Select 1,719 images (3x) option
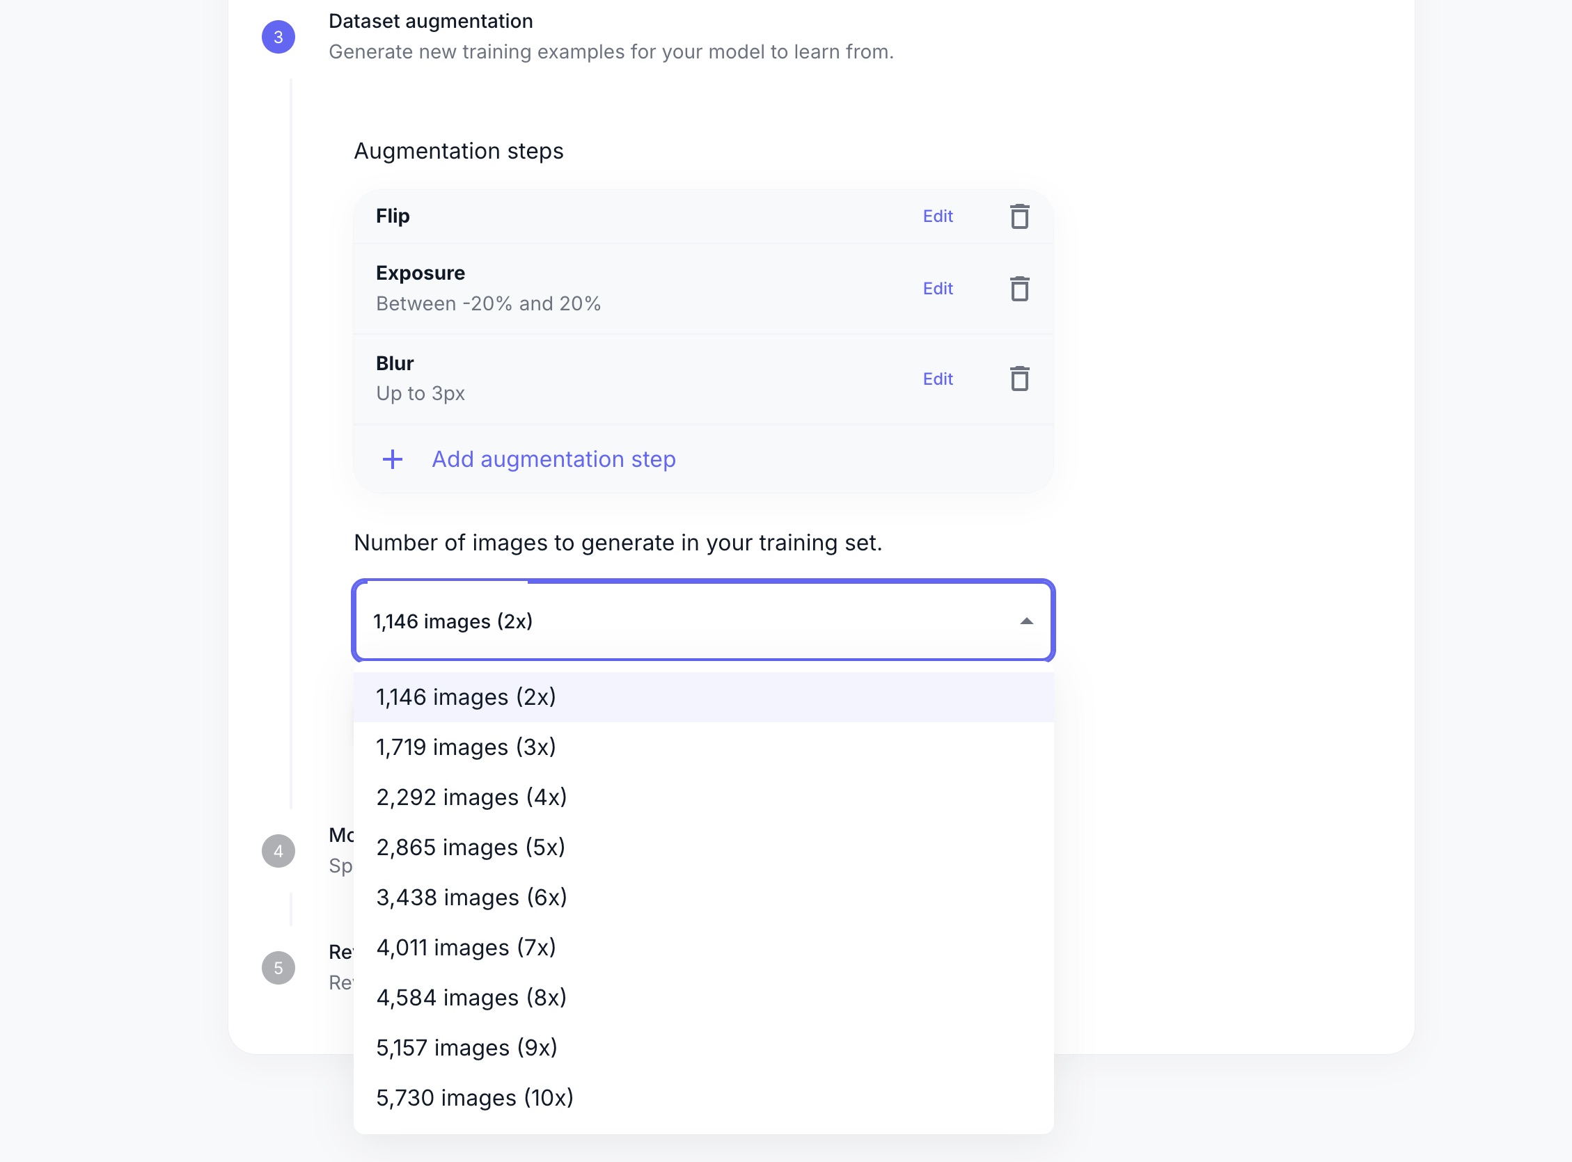1572x1162 pixels. [x=466, y=747]
